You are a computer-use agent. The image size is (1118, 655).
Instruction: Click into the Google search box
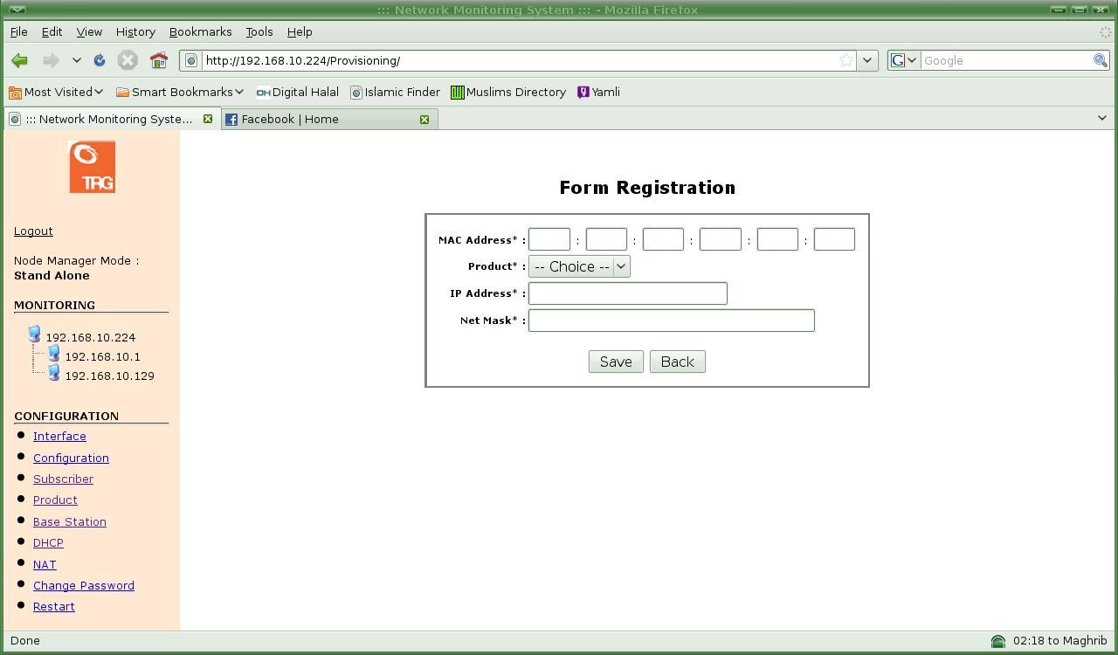pyautogui.click(x=1006, y=60)
